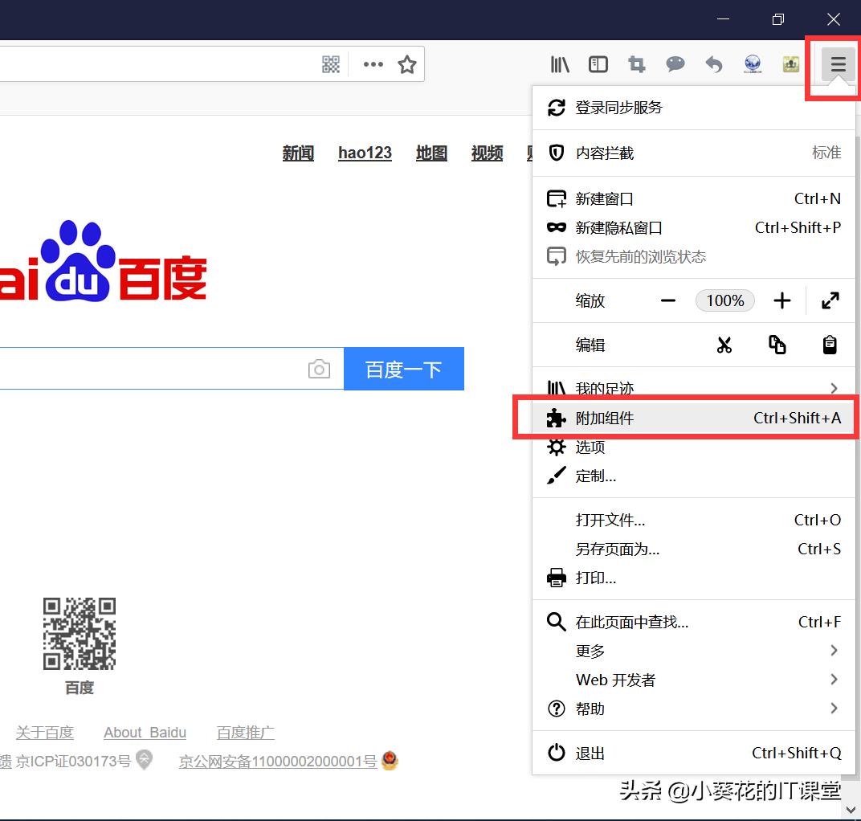Screen dimensions: 861x821
Task: Zoom in with the plus button
Action: [x=781, y=300]
